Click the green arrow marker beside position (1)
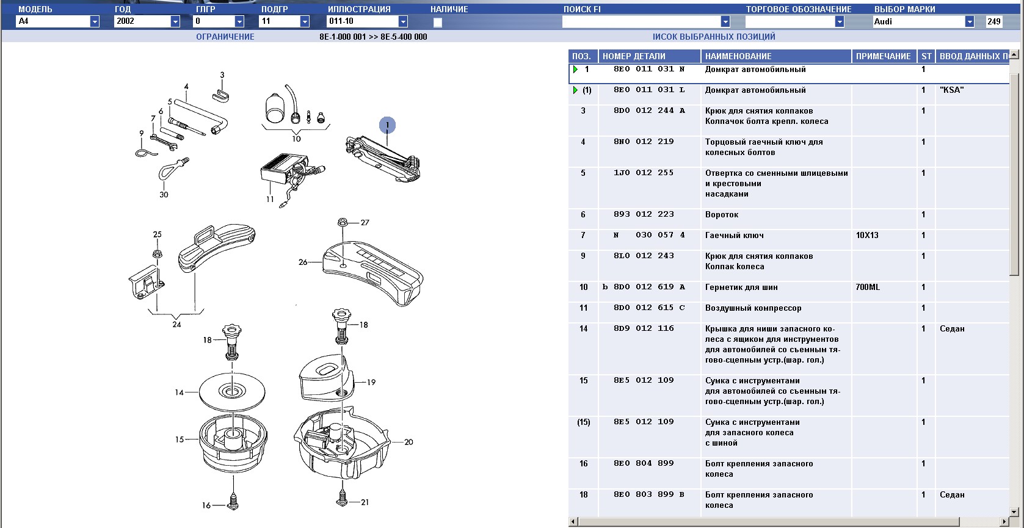1024x528 pixels. 575,90
